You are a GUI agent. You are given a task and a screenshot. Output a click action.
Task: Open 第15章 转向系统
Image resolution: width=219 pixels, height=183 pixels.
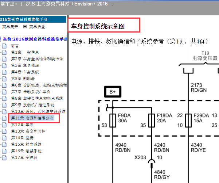tap(26, 145)
